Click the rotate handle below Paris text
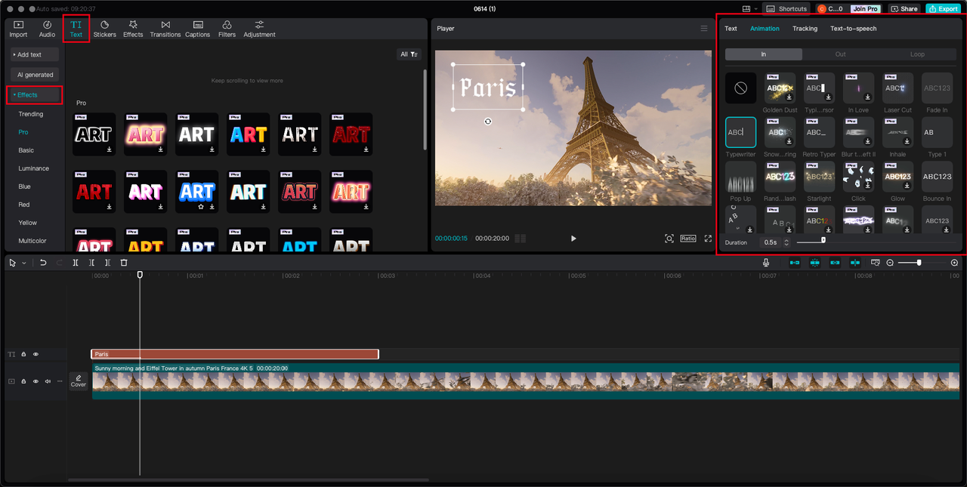The height and width of the screenshot is (487, 967). pos(488,121)
